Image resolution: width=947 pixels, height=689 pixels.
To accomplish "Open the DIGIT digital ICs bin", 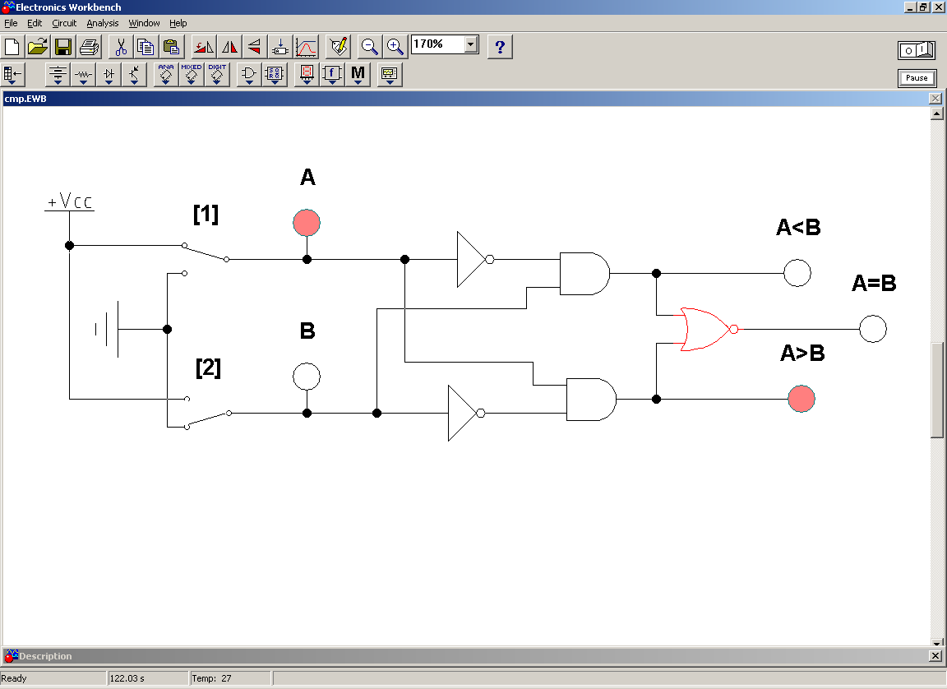I will click(x=217, y=75).
